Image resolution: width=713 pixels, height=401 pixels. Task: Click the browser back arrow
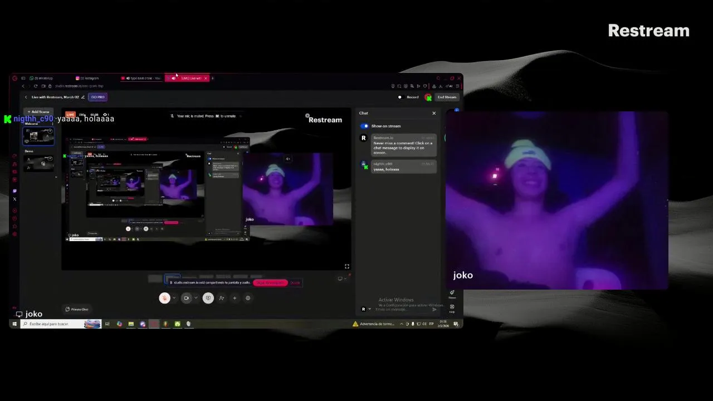coord(23,86)
